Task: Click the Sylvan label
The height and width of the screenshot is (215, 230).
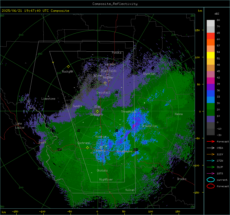Action: point(98,75)
